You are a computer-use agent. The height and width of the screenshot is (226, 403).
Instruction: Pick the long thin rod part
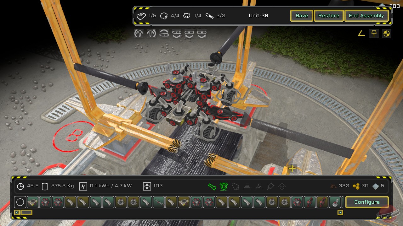point(159,202)
